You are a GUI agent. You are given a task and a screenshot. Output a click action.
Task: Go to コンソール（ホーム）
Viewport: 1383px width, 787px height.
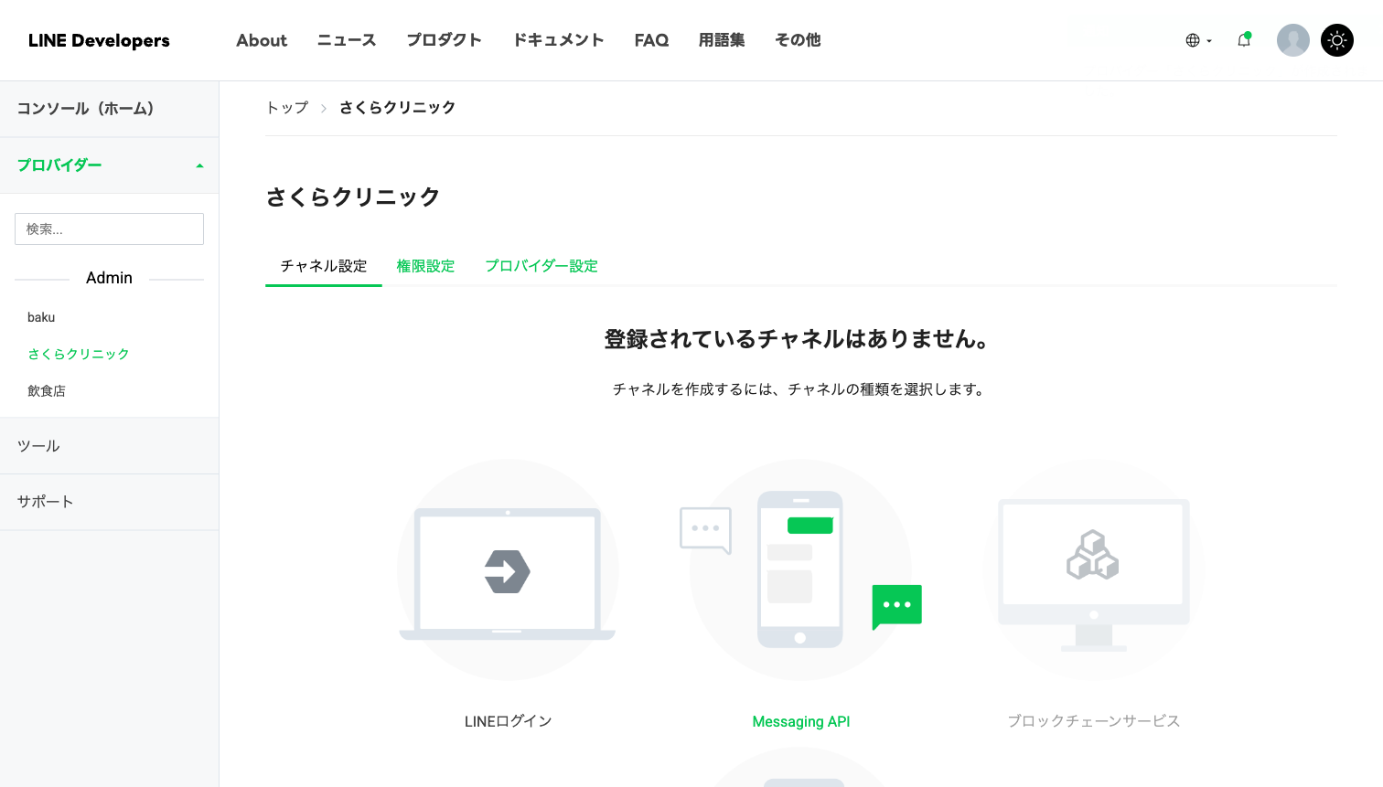point(109,109)
